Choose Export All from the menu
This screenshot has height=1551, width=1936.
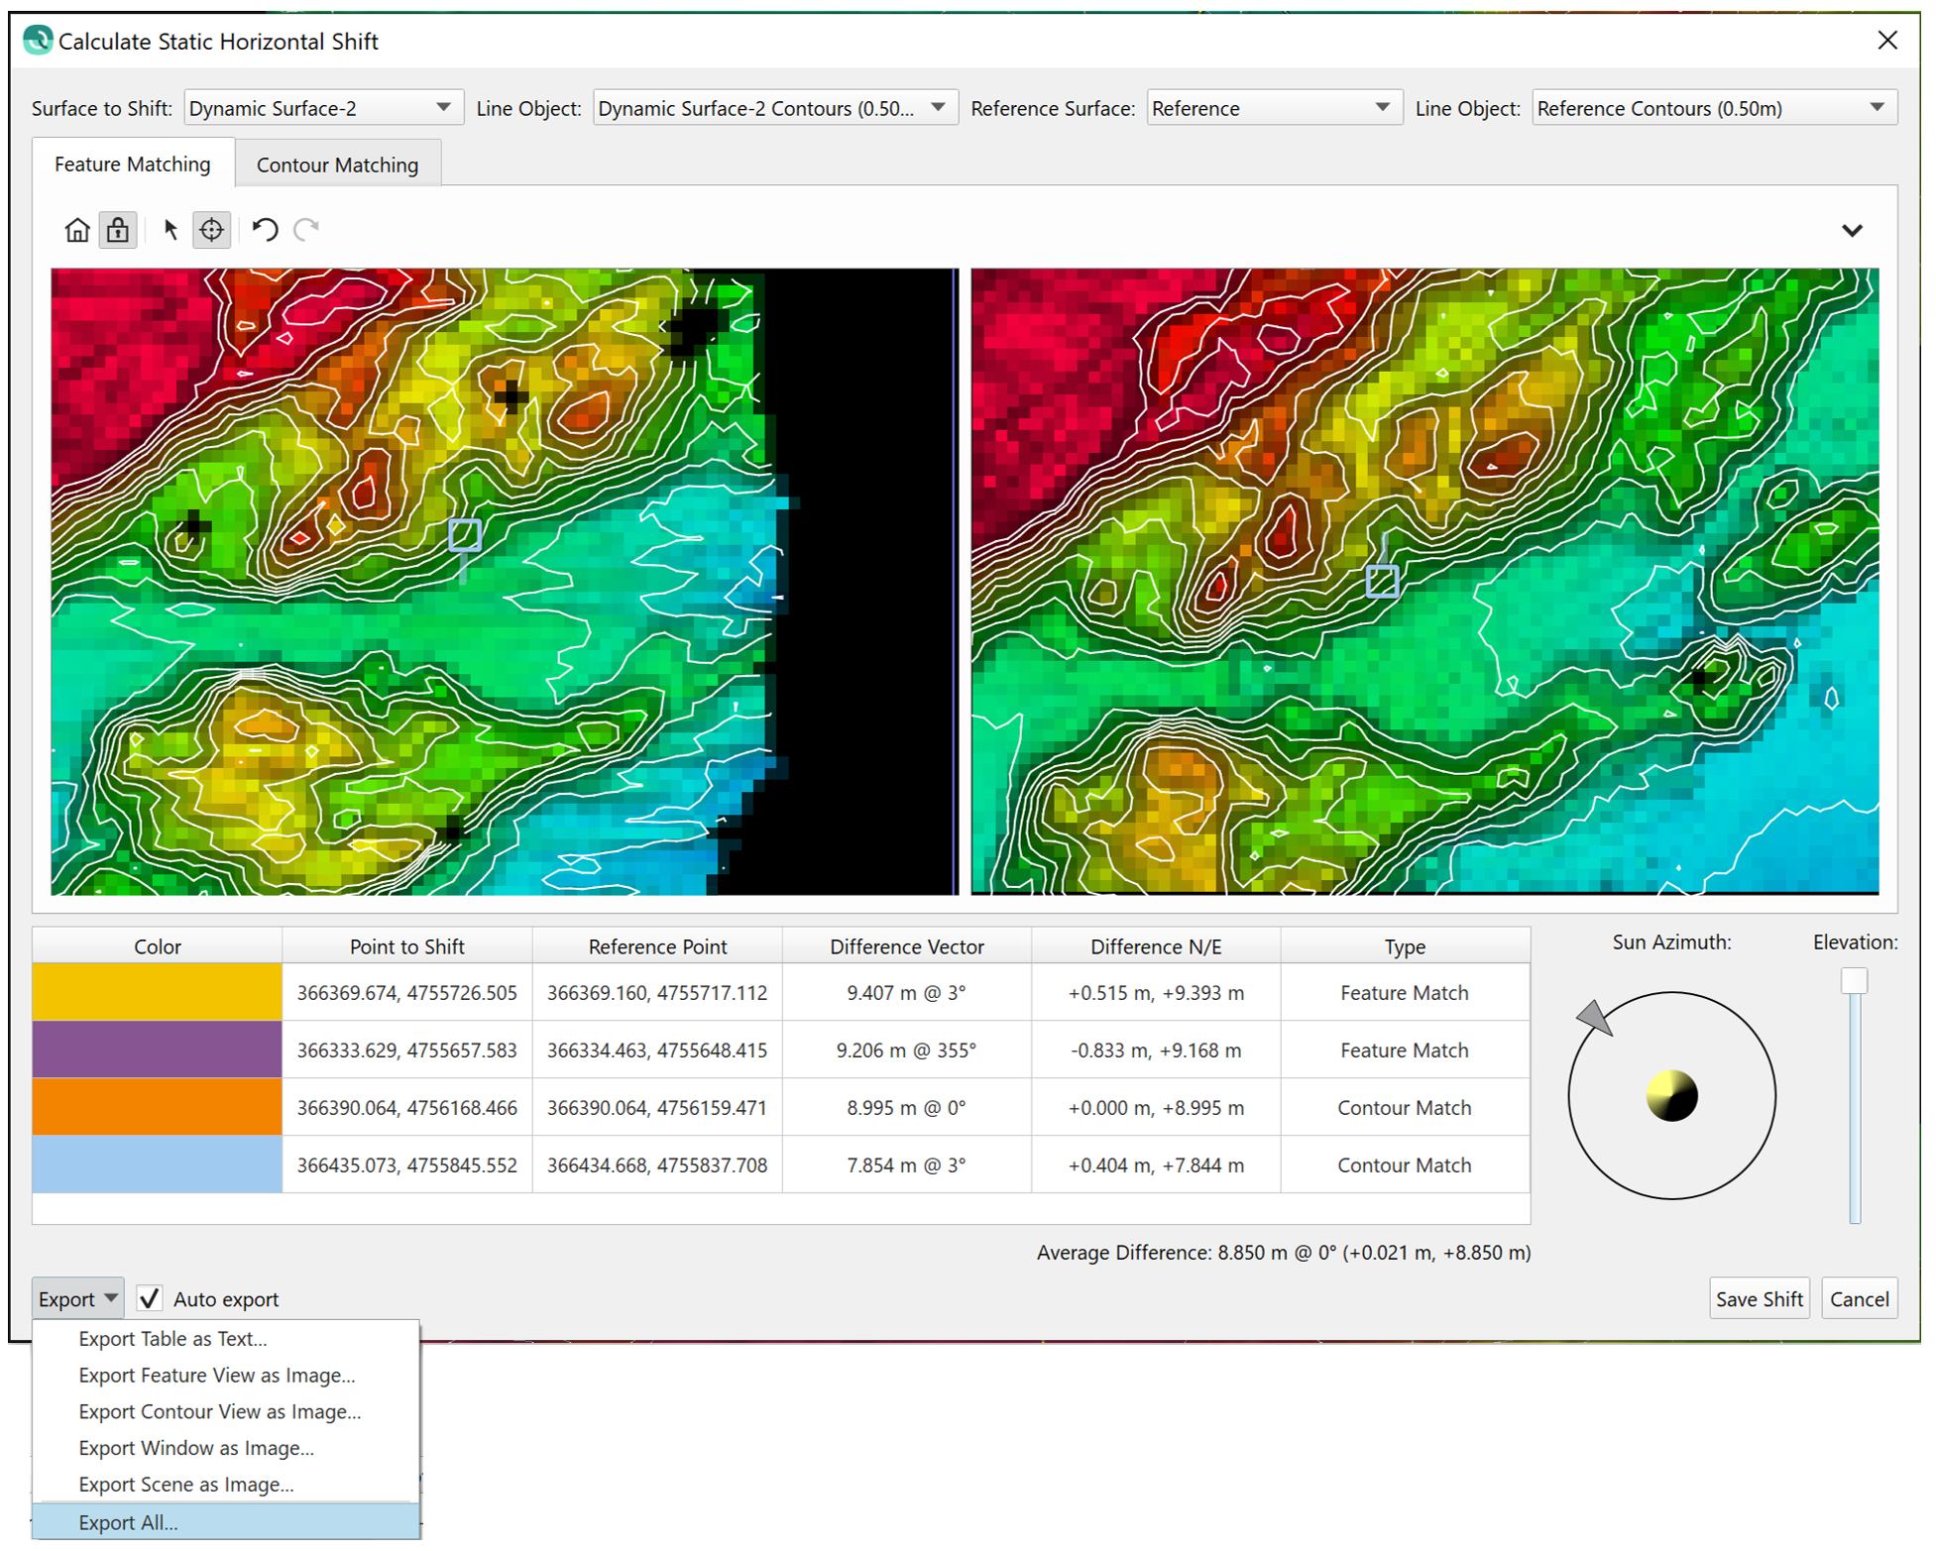[128, 1522]
